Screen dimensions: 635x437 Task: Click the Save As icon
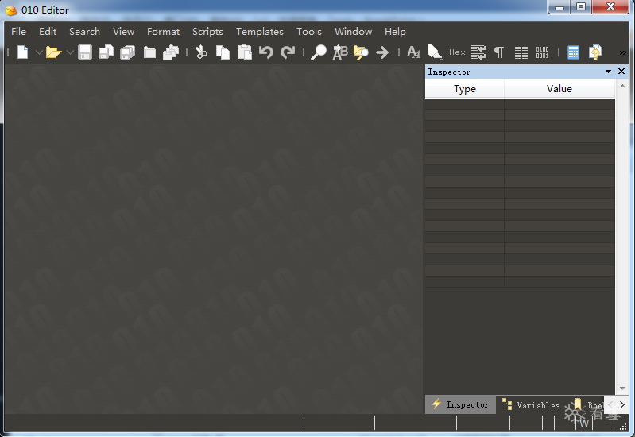click(x=106, y=52)
